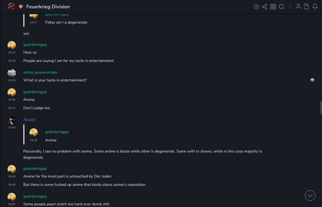Jump to latest messages with down chevron
Image resolution: width=322 pixels, height=207 pixels.
310,196
